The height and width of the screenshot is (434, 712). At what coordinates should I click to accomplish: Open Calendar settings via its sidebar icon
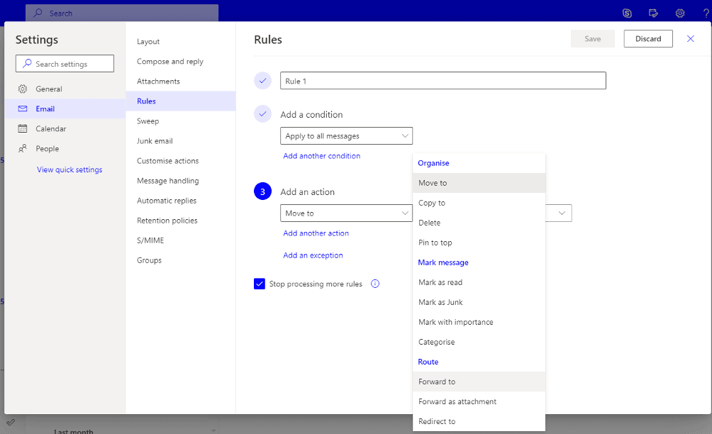21,128
